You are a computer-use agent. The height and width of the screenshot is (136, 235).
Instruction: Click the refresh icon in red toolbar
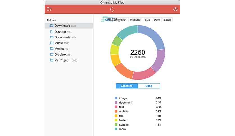click(x=112, y=9)
